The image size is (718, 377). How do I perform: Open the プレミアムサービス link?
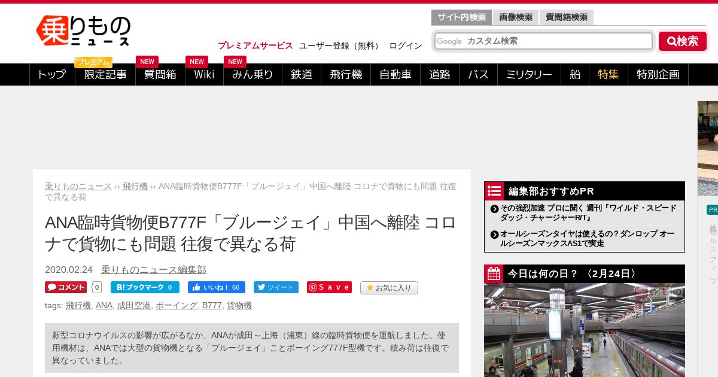(x=255, y=45)
